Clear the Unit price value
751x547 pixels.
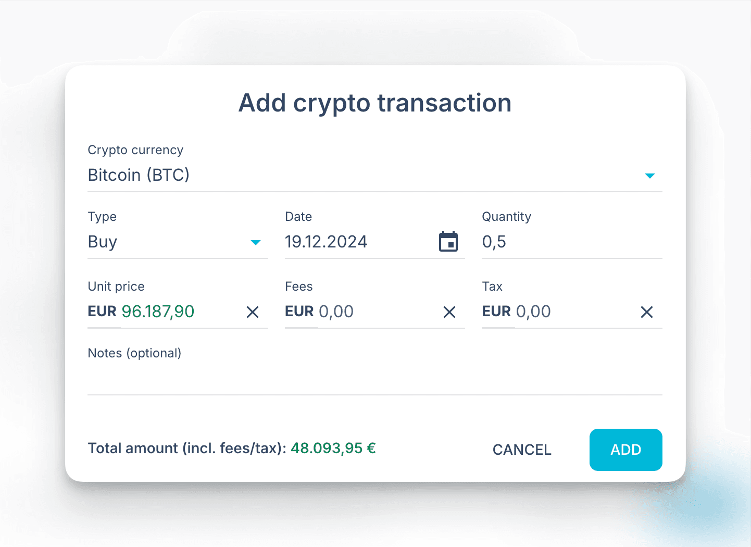tap(253, 312)
